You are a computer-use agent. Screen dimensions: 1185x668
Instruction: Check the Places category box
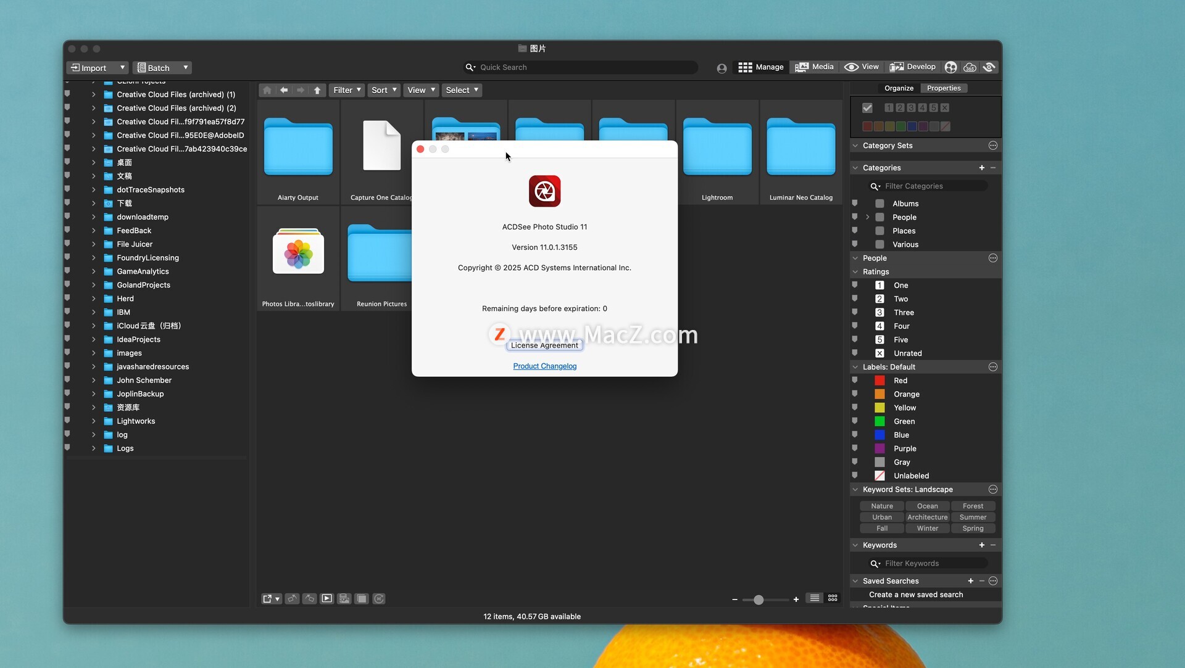click(880, 231)
